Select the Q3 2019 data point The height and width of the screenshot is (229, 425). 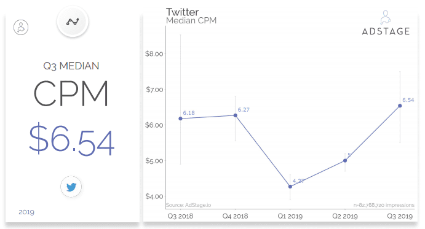(x=400, y=106)
